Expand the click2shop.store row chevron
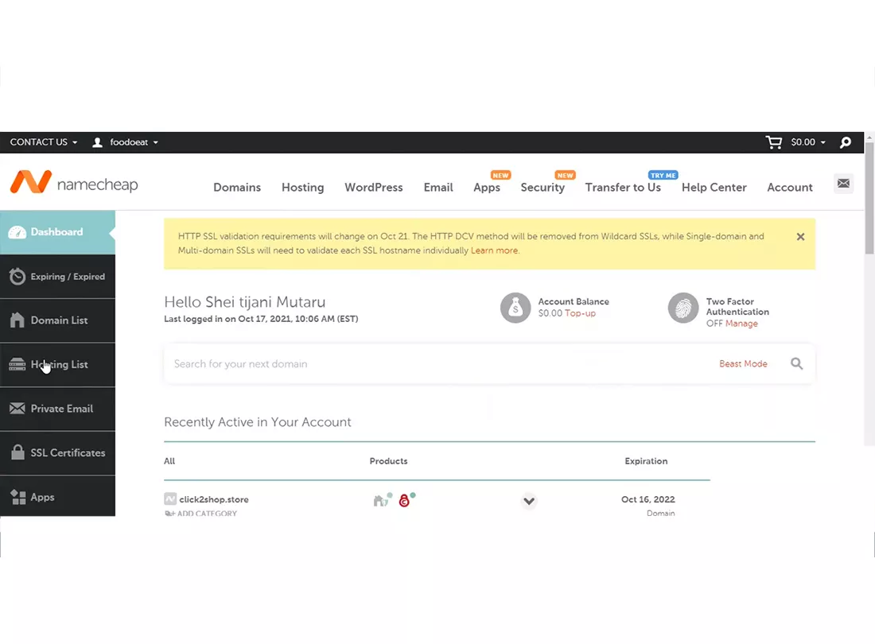The height and width of the screenshot is (644, 875). pos(529,501)
